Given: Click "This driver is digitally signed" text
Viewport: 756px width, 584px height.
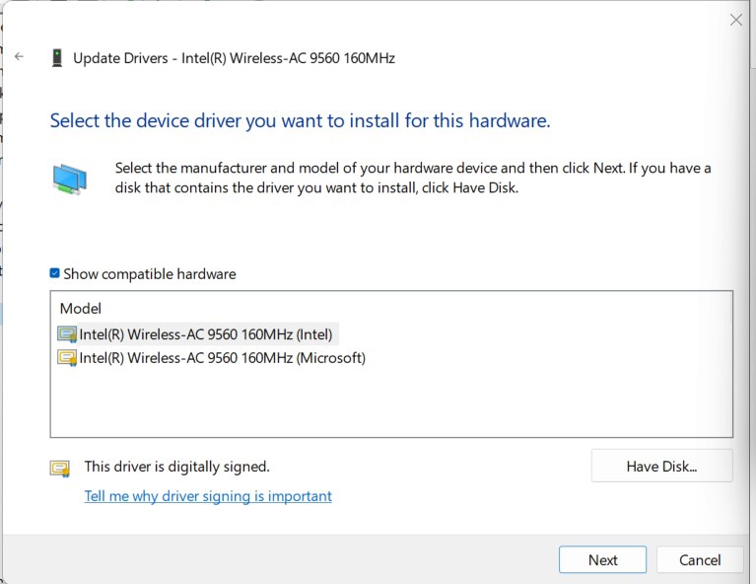Looking at the screenshot, I should tap(176, 467).
